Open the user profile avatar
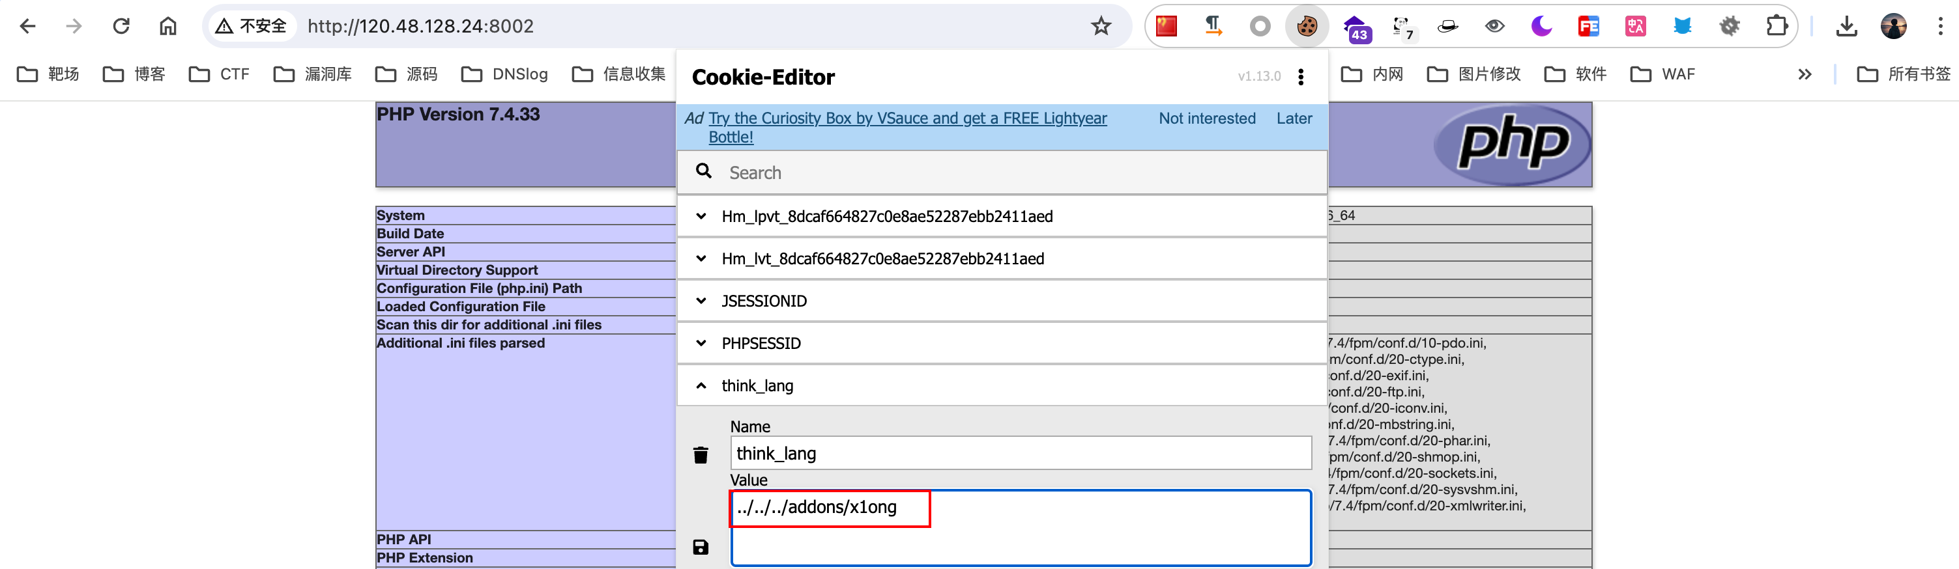Image resolution: width=1959 pixels, height=569 pixels. coord(1894,27)
